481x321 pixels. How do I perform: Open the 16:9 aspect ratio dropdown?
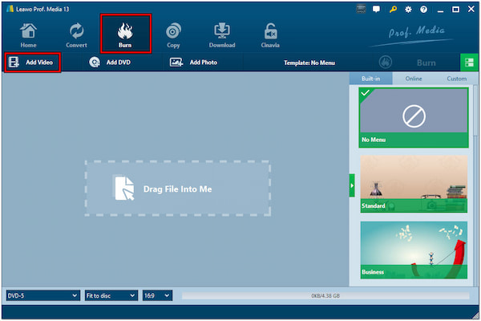click(157, 295)
